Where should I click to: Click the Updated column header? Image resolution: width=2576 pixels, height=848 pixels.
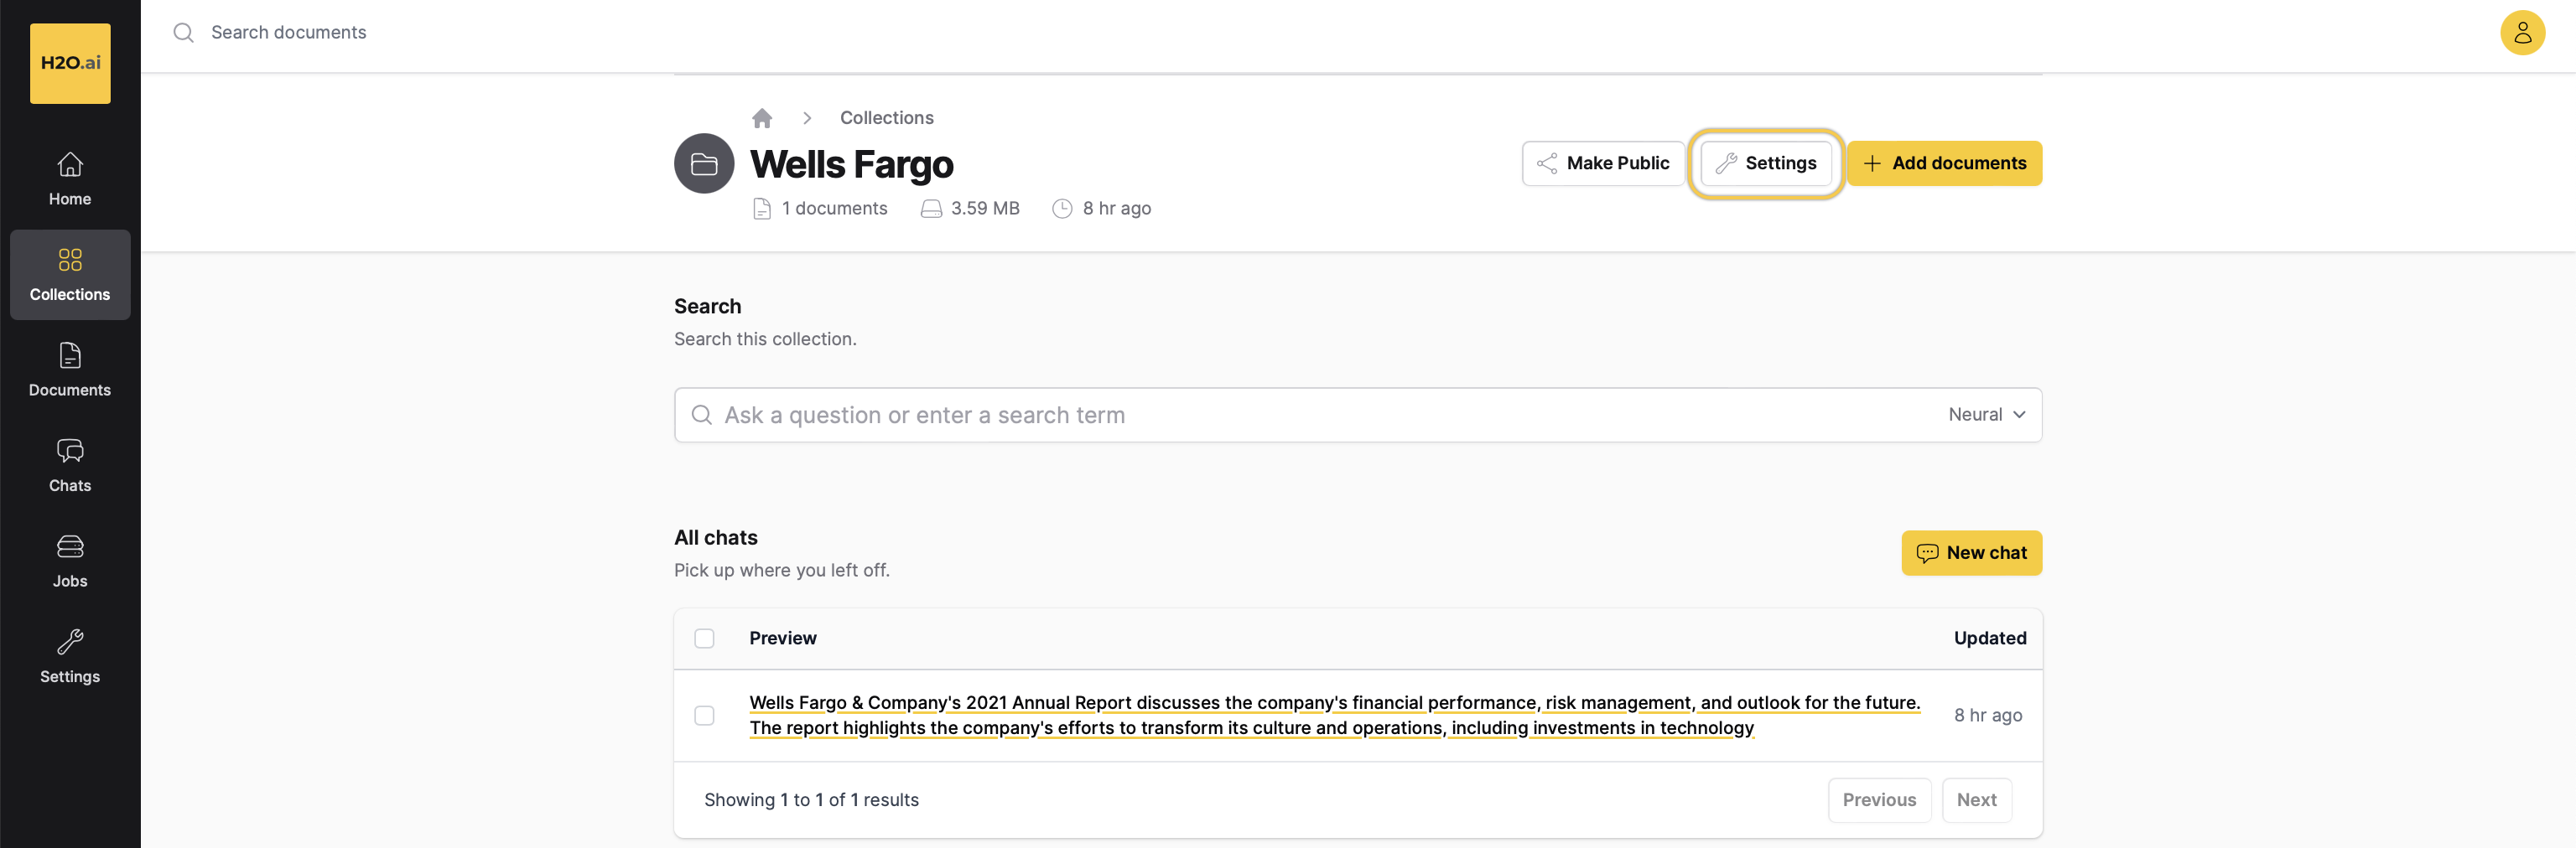(1990, 639)
